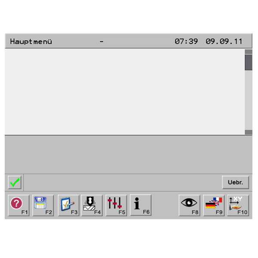Click the 07:39 time display
Viewport: 258px width, 258px height.
click(186, 41)
